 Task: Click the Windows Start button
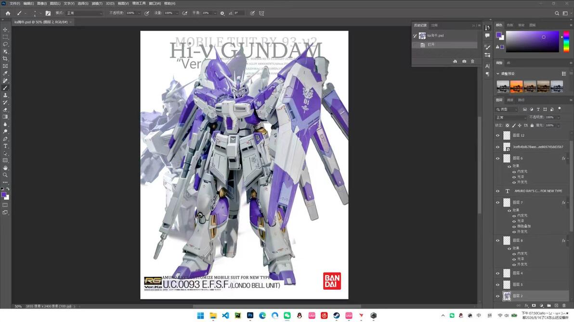coord(201,315)
